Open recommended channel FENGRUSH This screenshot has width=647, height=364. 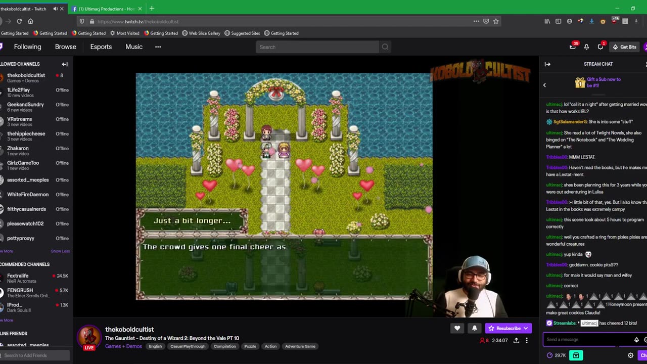click(34, 293)
